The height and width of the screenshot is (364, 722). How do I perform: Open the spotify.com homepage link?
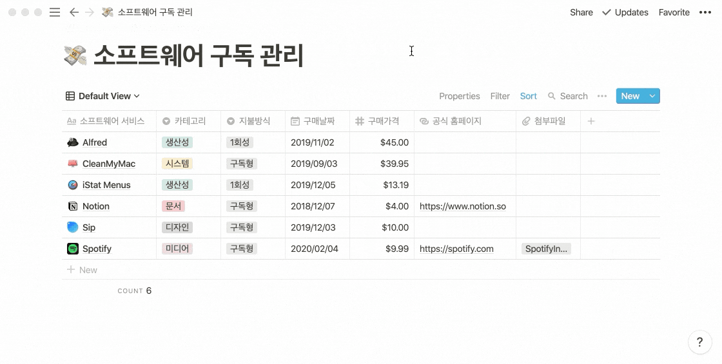point(456,249)
